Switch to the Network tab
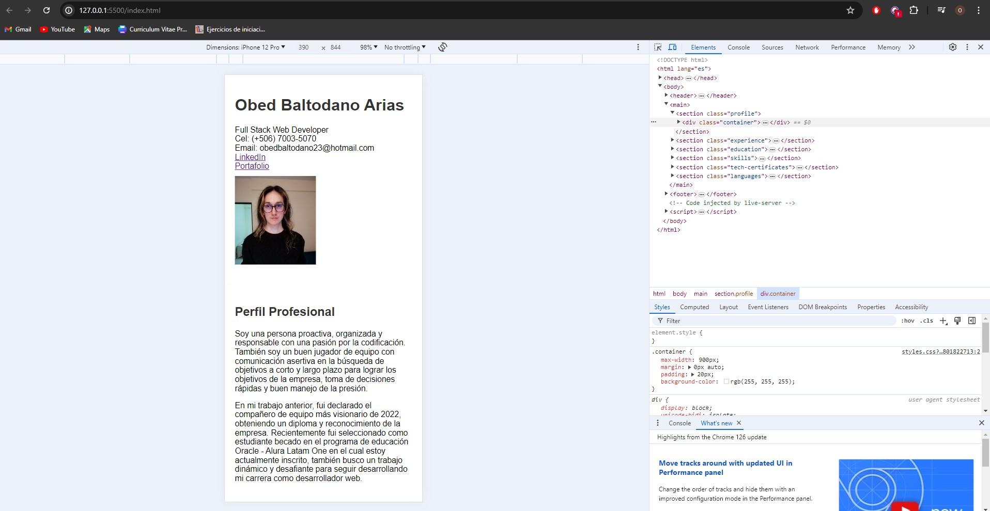The width and height of the screenshot is (990, 511). click(807, 47)
